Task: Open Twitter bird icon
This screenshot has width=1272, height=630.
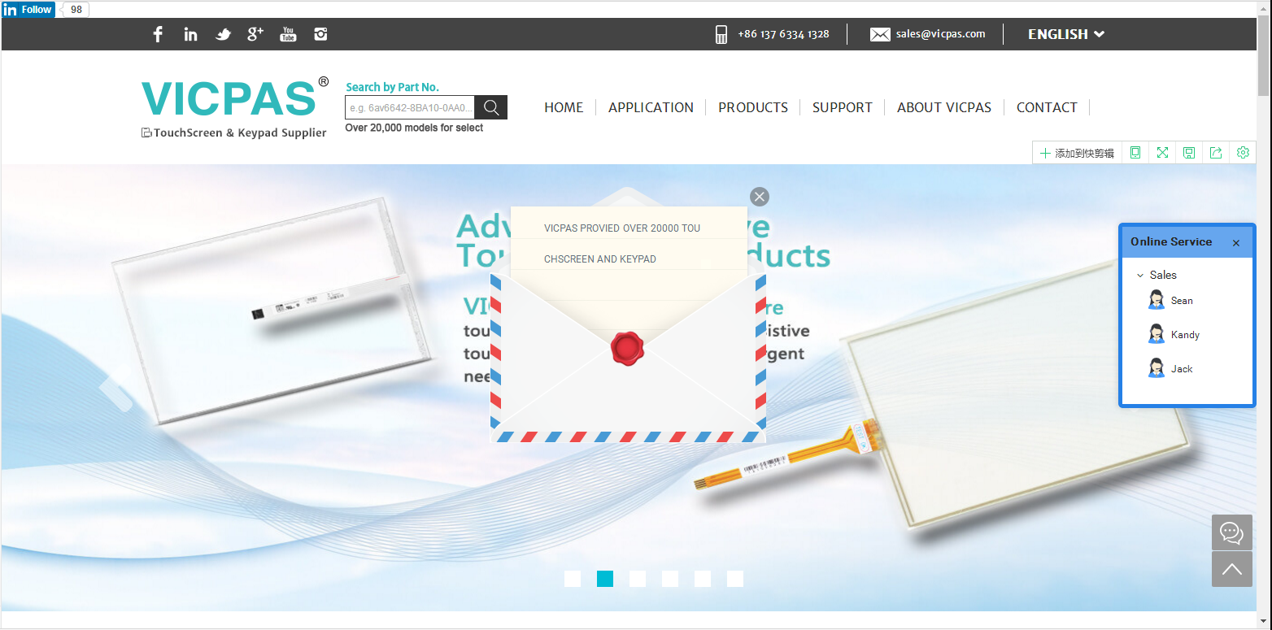Action: pyautogui.click(x=223, y=34)
